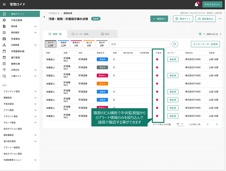
Task: Click the 履行管理 calendar icon
Action: 4,57
